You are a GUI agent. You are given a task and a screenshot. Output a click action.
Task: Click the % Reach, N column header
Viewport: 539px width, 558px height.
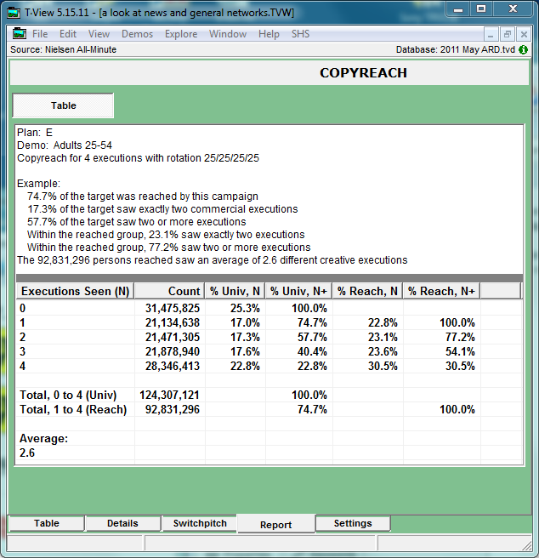click(x=367, y=291)
